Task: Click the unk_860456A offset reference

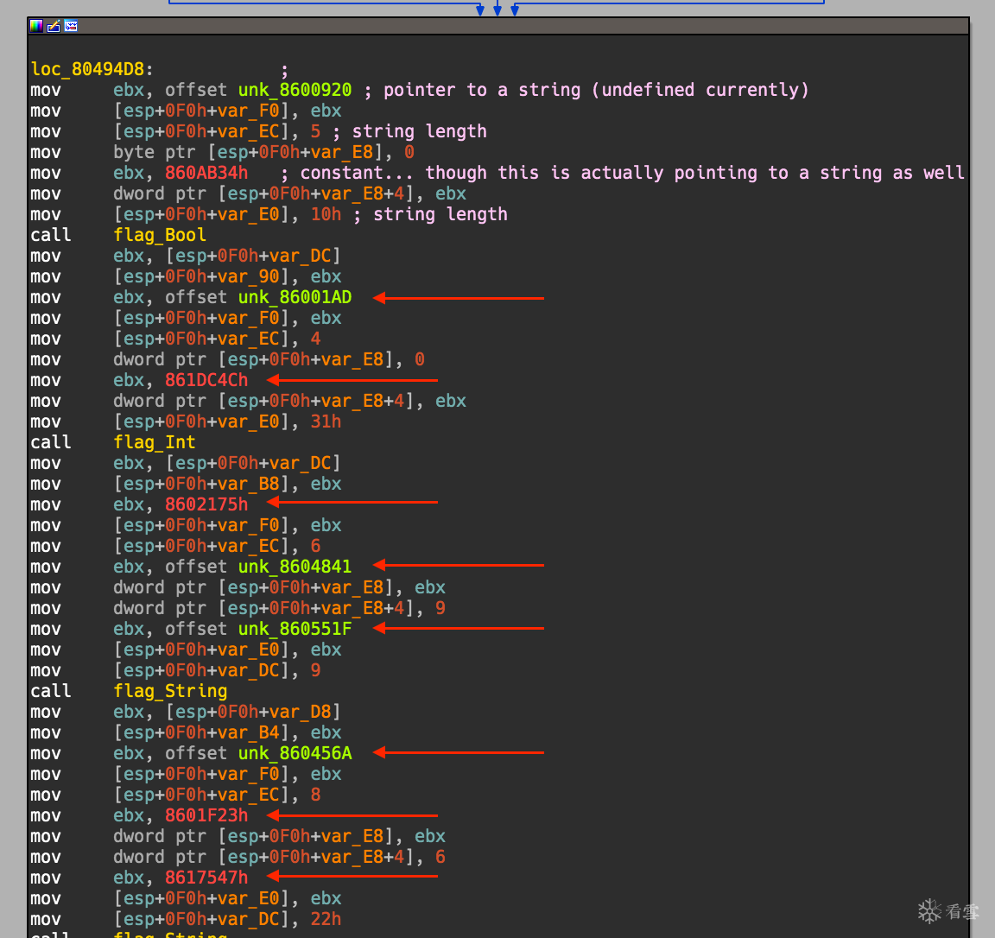Action: [295, 753]
